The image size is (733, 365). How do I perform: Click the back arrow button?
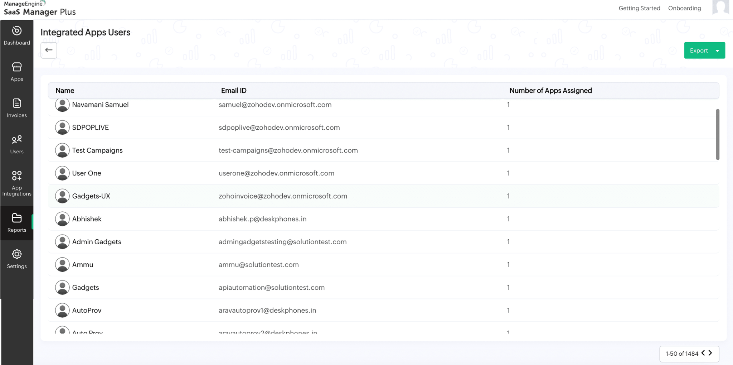[x=49, y=50]
